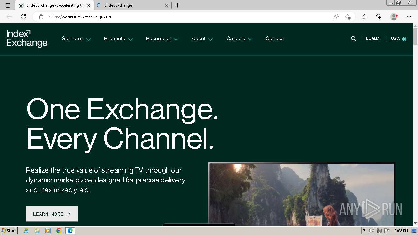
Task: Click the scrollbar down arrow
Action: click(415, 223)
